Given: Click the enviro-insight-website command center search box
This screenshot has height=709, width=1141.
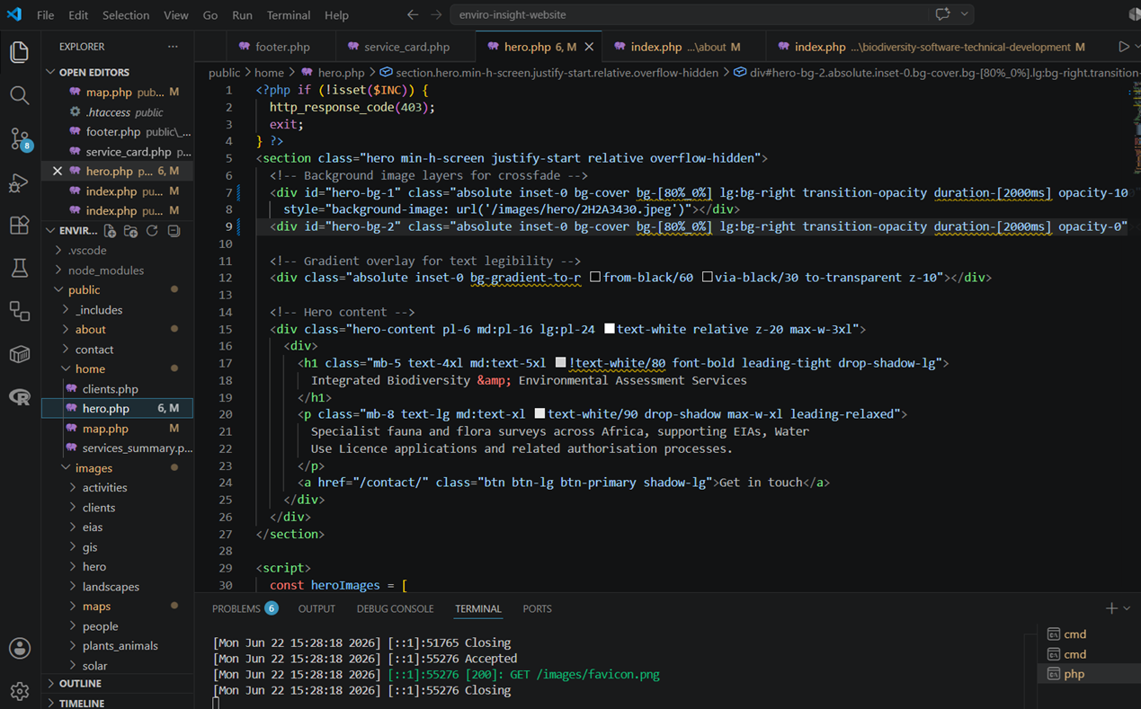Looking at the screenshot, I should tap(690, 14).
